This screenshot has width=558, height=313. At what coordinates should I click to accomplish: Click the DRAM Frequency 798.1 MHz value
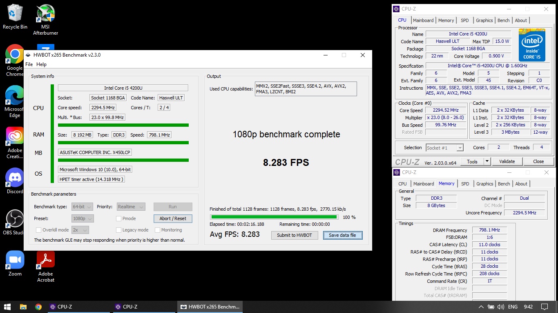pos(489,230)
